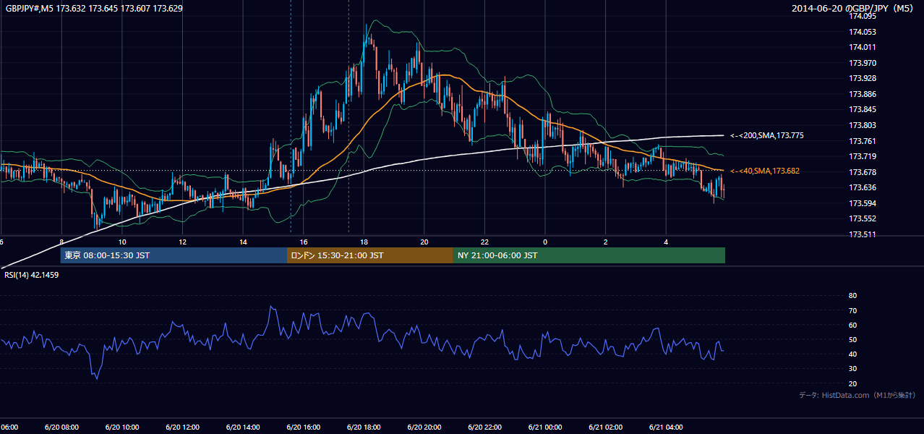Click the London session bar ロンドン 15:30-21:00 JST
Screen dimensions: 924x434
[370, 255]
